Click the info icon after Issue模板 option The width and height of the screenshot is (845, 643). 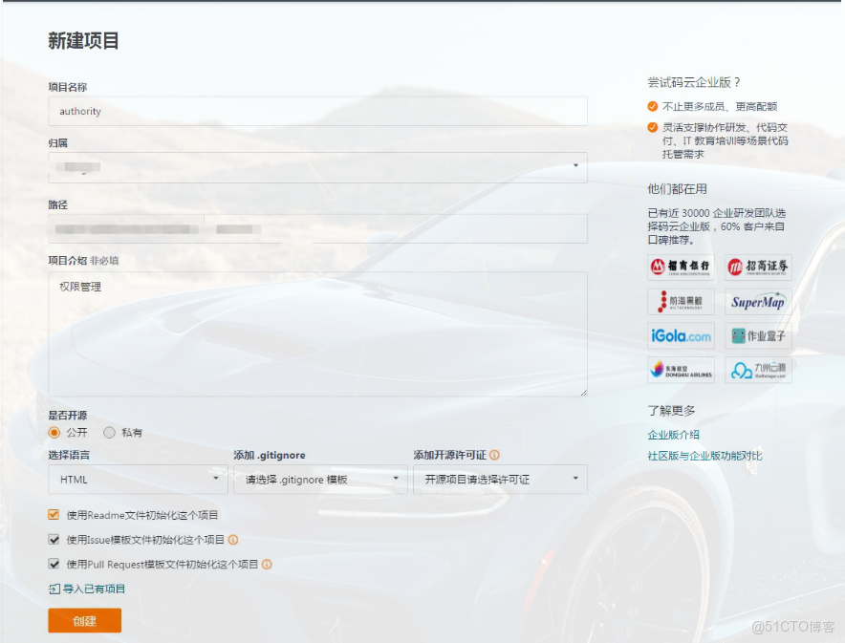tap(234, 540)
